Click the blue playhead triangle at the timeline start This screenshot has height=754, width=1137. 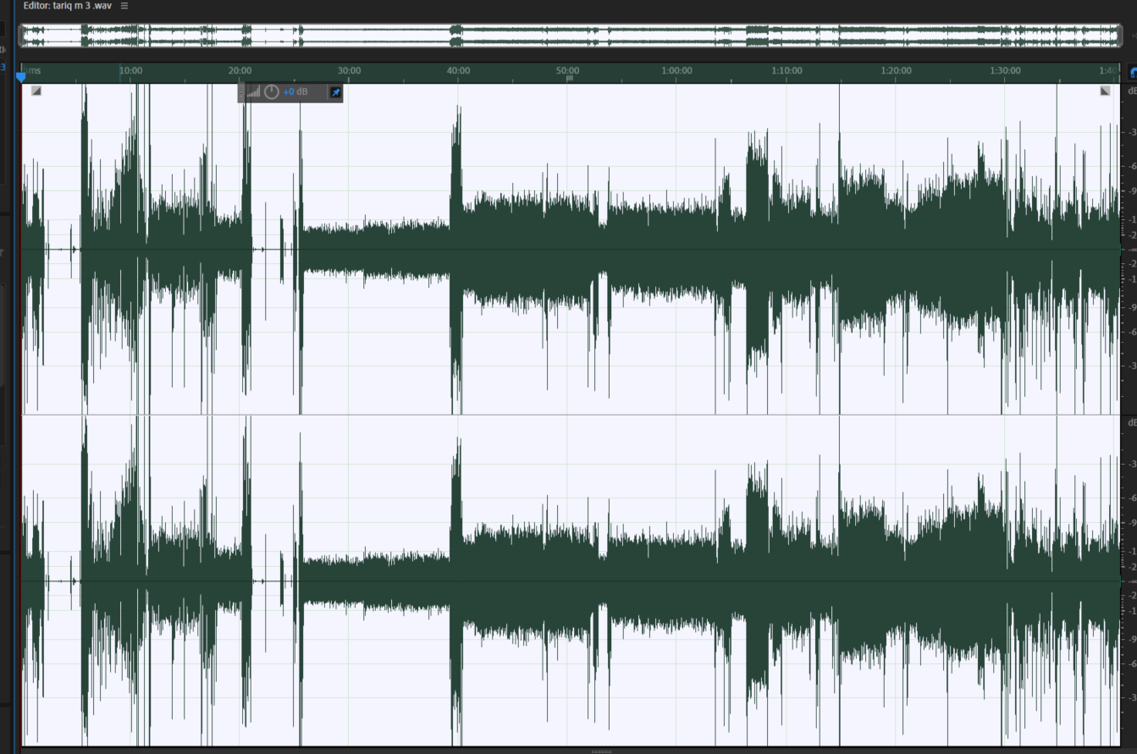pyautogui.click(x=19, y=76)
